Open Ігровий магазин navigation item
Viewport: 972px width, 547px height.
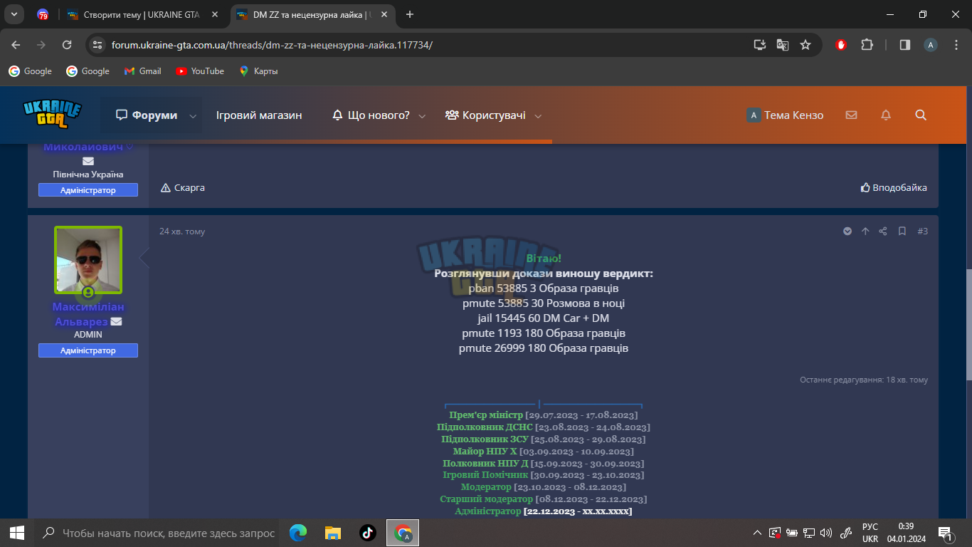(259, 115)
